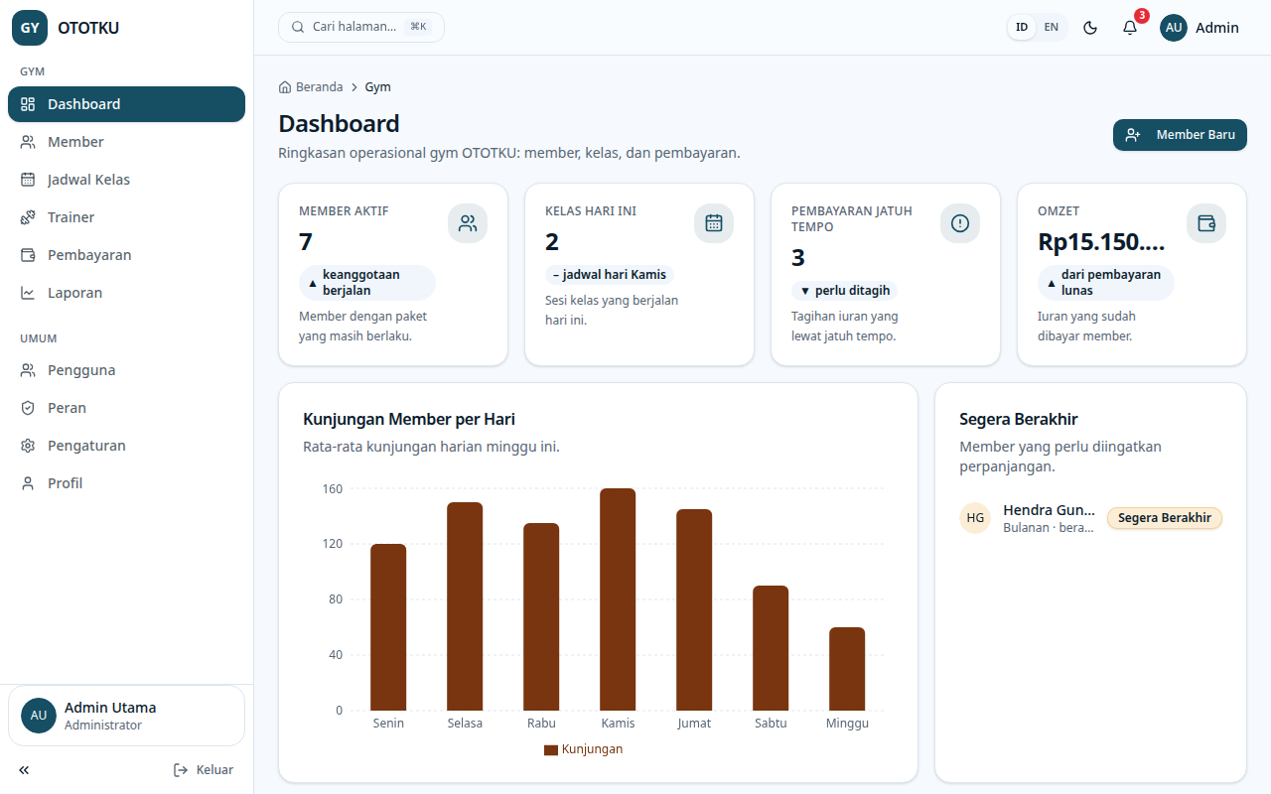Switch language to EN

click(x=1051, y=28)
